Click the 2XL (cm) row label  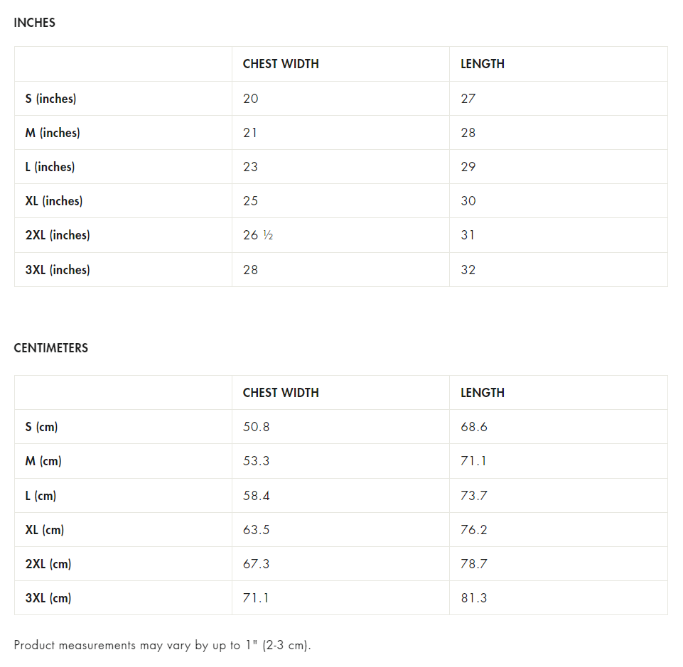click(48, 564)
